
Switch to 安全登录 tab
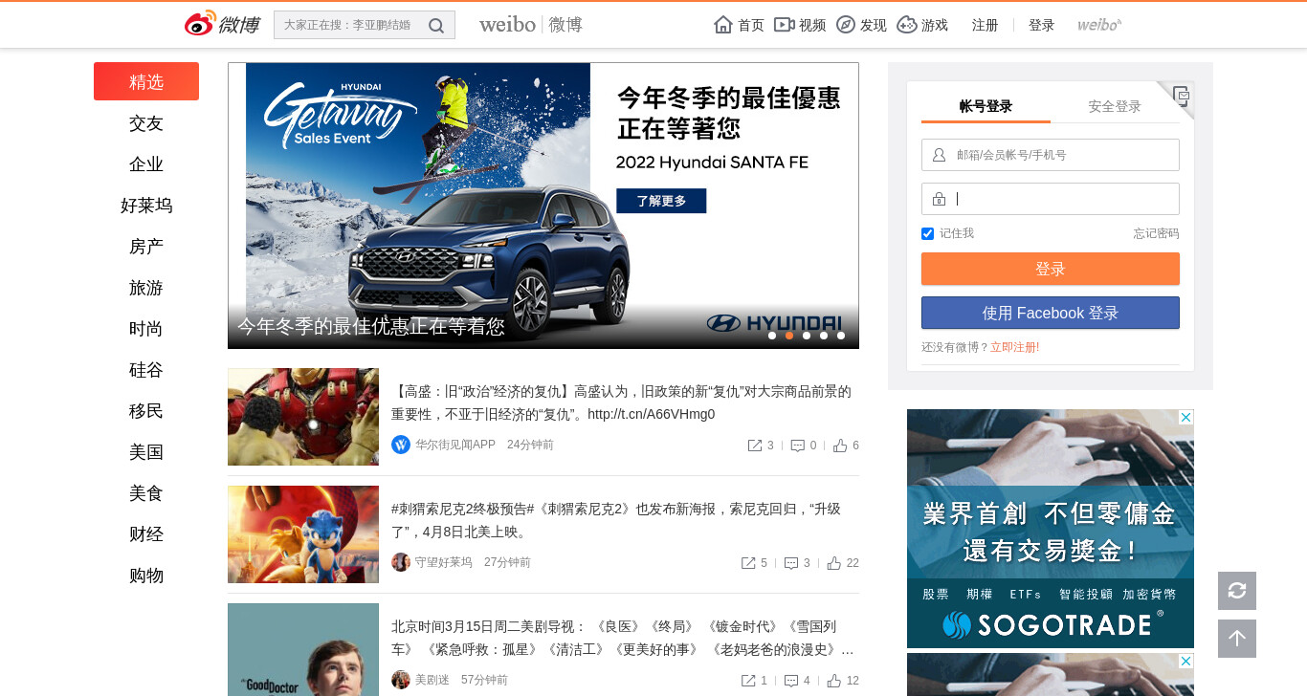(1115, 106)
